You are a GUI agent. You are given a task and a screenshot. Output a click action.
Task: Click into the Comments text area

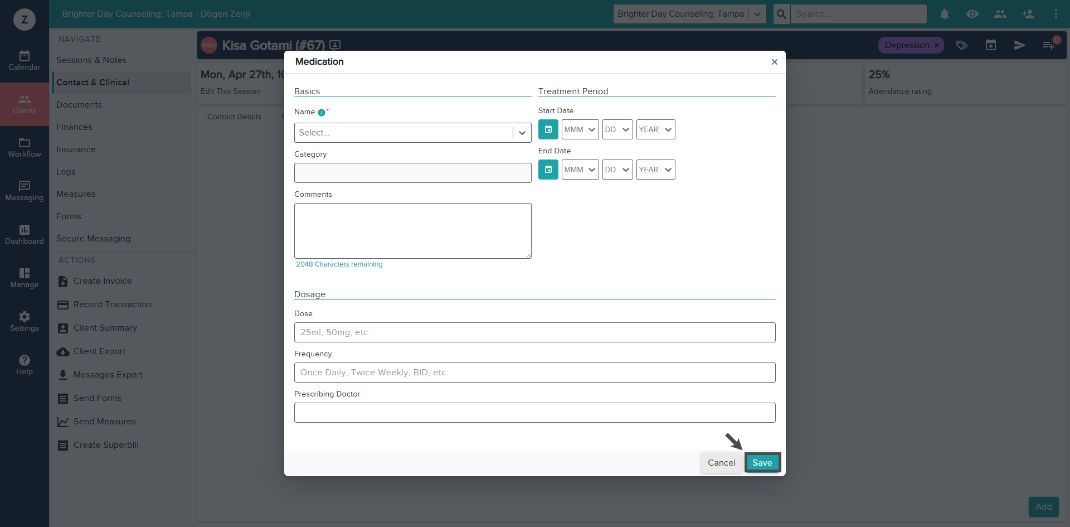point(413,231)
